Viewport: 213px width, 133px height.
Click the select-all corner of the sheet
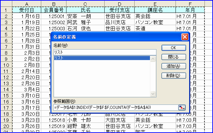click(x=6, y=4)
